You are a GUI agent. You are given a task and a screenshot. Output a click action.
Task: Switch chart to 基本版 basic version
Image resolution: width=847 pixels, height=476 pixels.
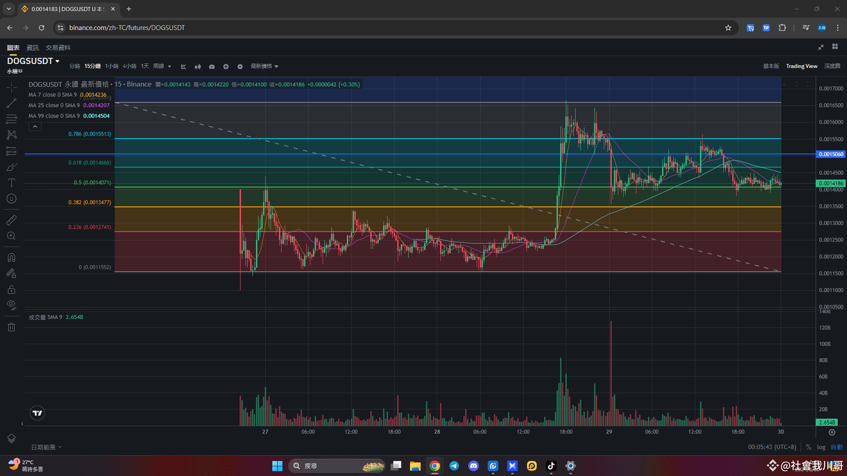pyautogui.click(x=771, y=66)
